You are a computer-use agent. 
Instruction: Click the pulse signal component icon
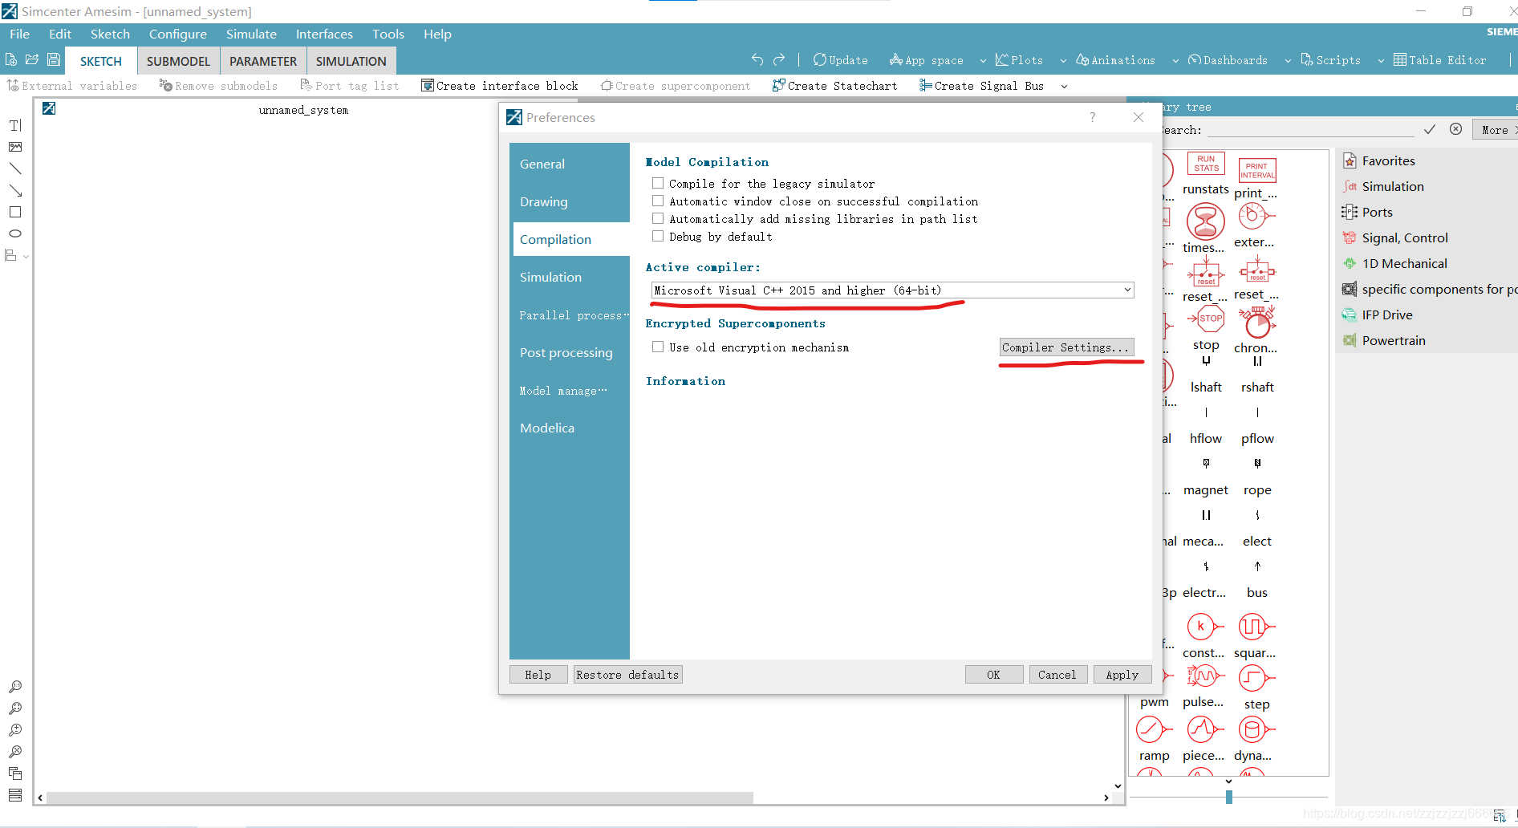tap(1203, 676)
